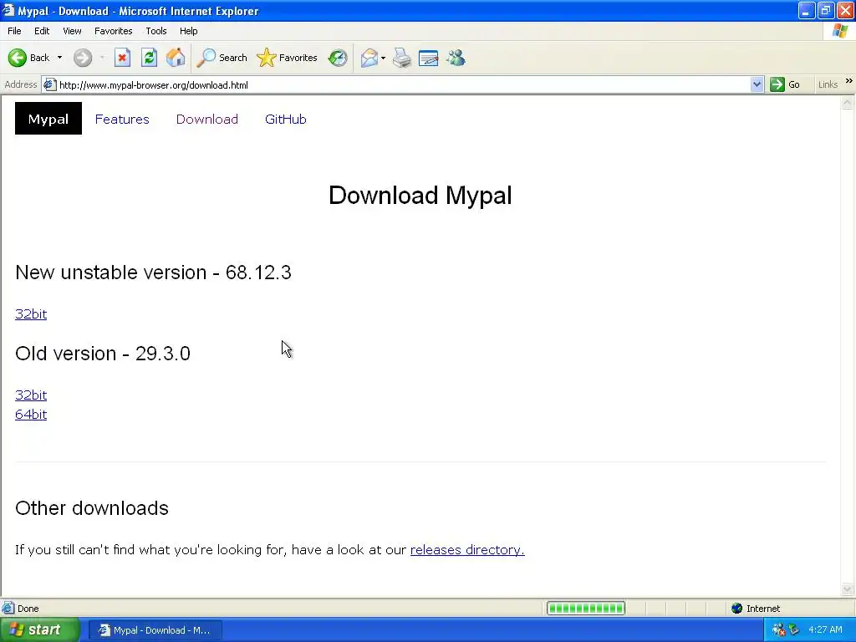
Task: Open the Favorites menu
Action: point(113,31)
